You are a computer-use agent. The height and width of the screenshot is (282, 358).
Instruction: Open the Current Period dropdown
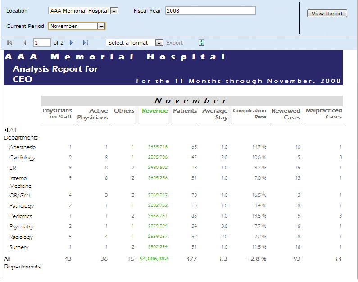(x=101, y=26)
